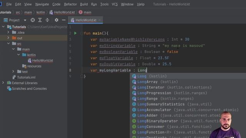
Task: Click the Expand All icon in Project toolbar
Action: pyautogui.click(x=40, y=20)
